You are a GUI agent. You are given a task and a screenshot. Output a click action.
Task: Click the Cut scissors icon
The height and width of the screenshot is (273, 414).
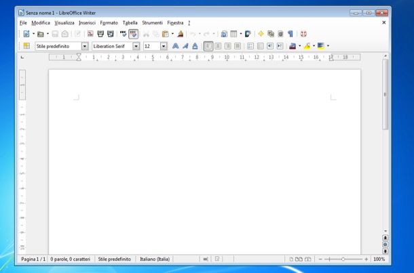click(x=146, y=34)
